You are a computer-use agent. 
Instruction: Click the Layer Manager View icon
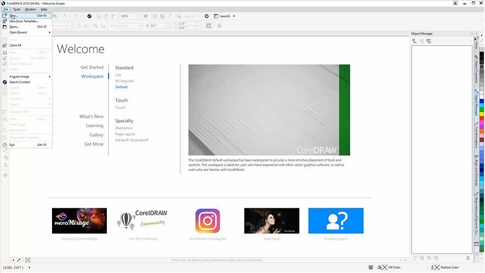pyautogui.click(x=429, y=41)
